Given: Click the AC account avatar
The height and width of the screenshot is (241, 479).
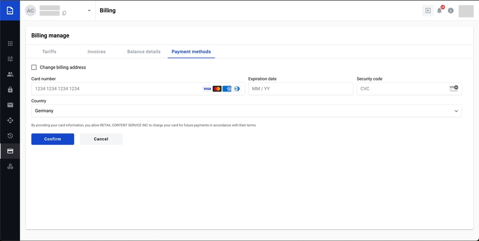Looking at the screenshot, I should click(x=30, y=11).
